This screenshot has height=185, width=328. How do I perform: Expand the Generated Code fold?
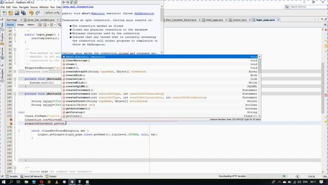point(15,71)
